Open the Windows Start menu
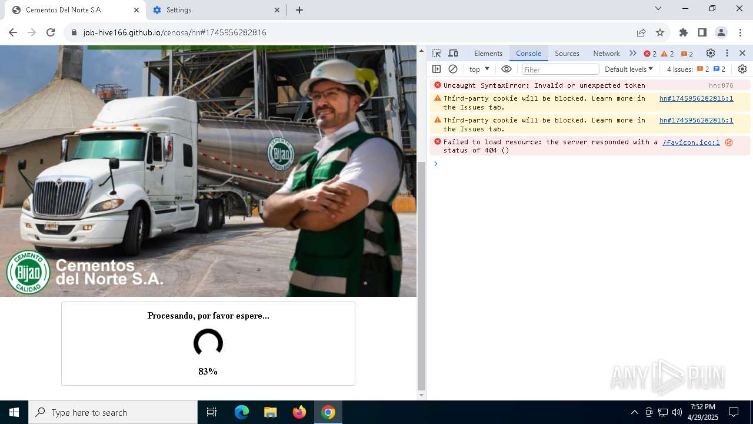The height and width of the screenshot is (424, 753). coord(14,412)
